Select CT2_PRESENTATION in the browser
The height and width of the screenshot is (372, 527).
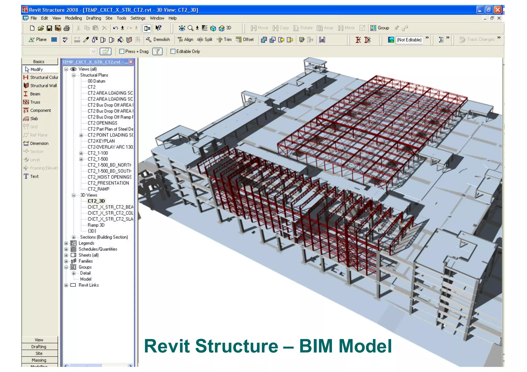click(108, 183)
